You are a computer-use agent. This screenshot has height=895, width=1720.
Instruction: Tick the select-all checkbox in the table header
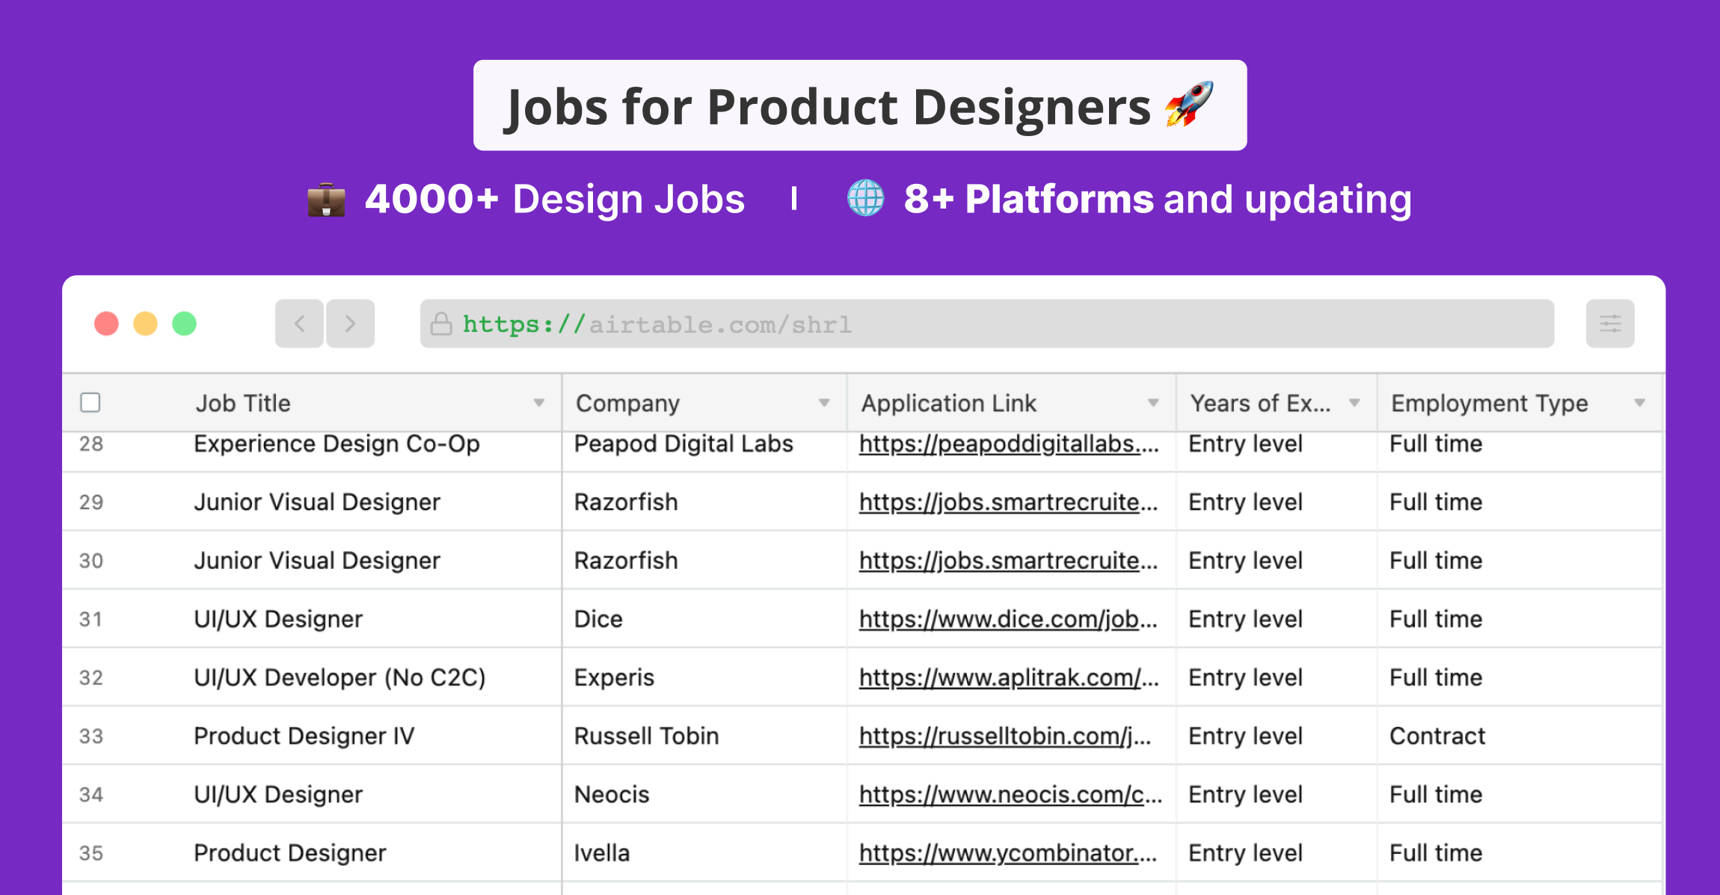[90, 402]
